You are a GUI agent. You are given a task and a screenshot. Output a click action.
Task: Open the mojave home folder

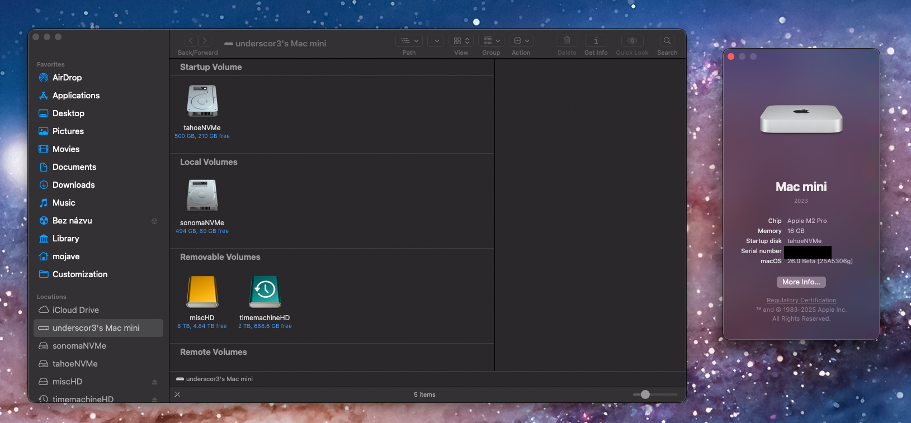98,256
